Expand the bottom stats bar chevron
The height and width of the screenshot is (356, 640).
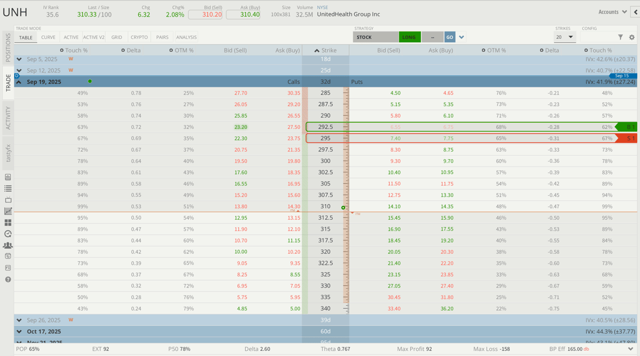(x=631, y=349)
